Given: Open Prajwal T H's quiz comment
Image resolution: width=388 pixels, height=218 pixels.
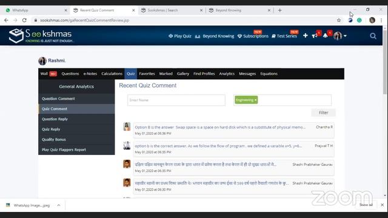Looking at the screenshot, I should pos(233,149).
